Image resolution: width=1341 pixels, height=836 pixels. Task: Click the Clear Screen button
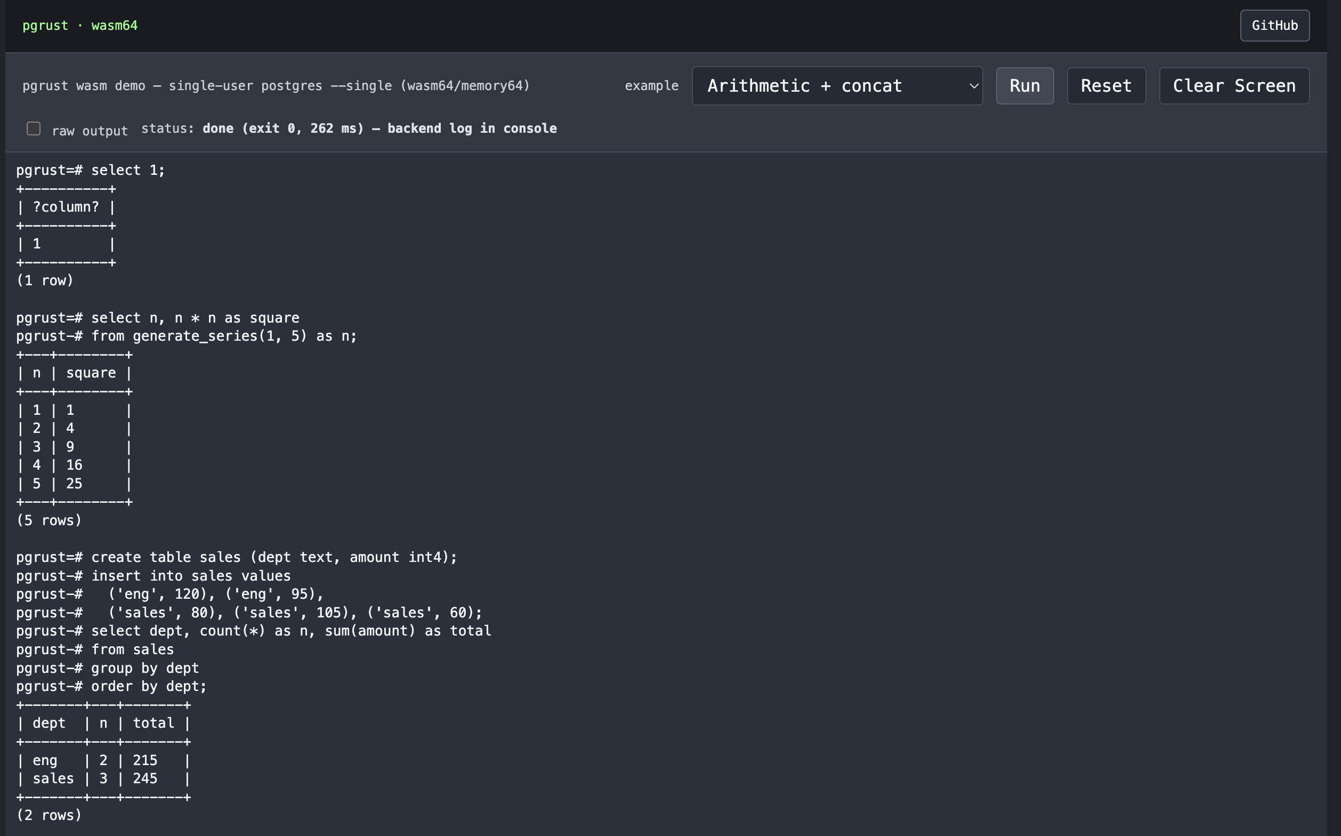coord(1234,86)
